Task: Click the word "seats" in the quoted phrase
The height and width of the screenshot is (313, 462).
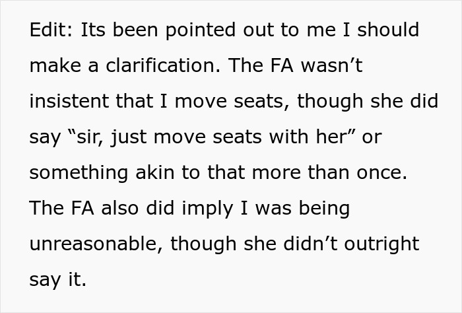Action: [237, 137]
